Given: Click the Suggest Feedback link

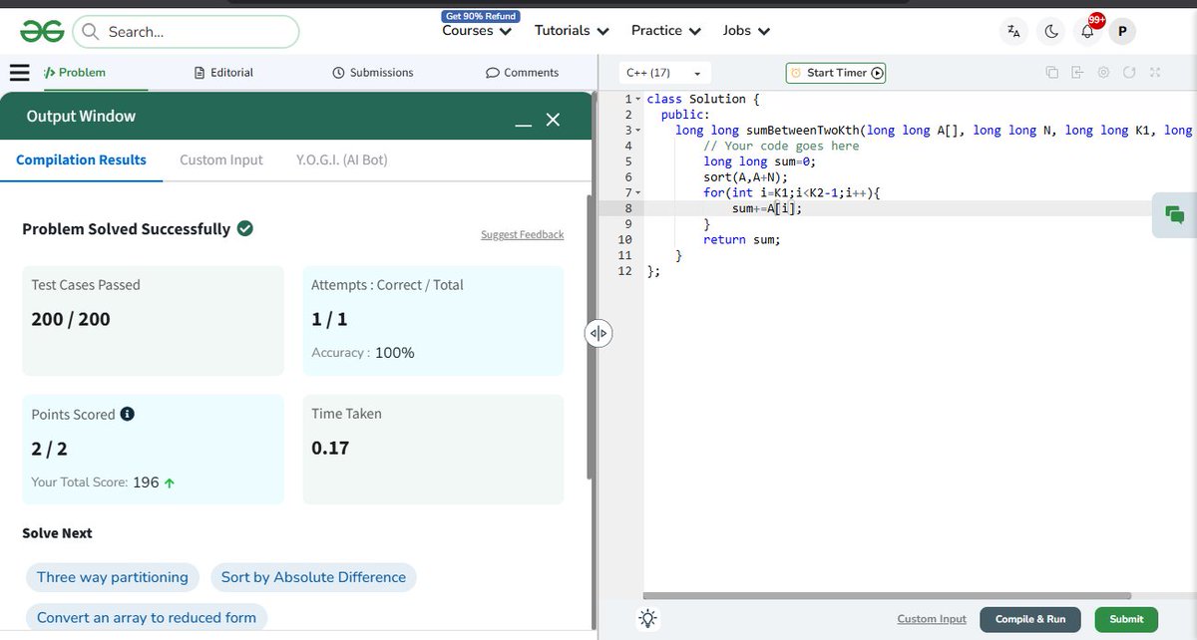Looking at the screenshot, I should click(x=522, y=234).
